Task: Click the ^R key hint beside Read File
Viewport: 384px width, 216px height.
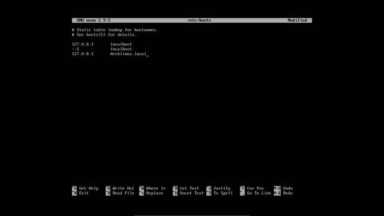Action: (x=108, y=193)
